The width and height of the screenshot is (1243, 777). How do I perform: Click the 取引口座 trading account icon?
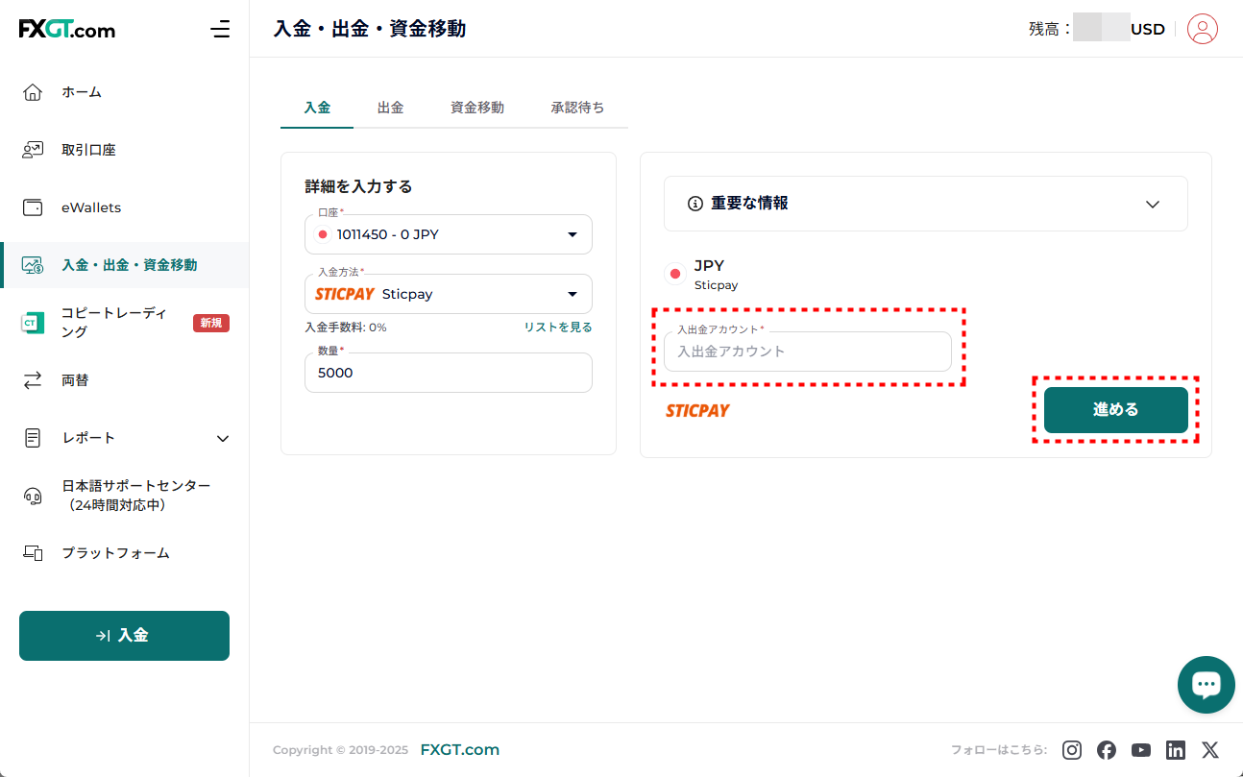33,150
